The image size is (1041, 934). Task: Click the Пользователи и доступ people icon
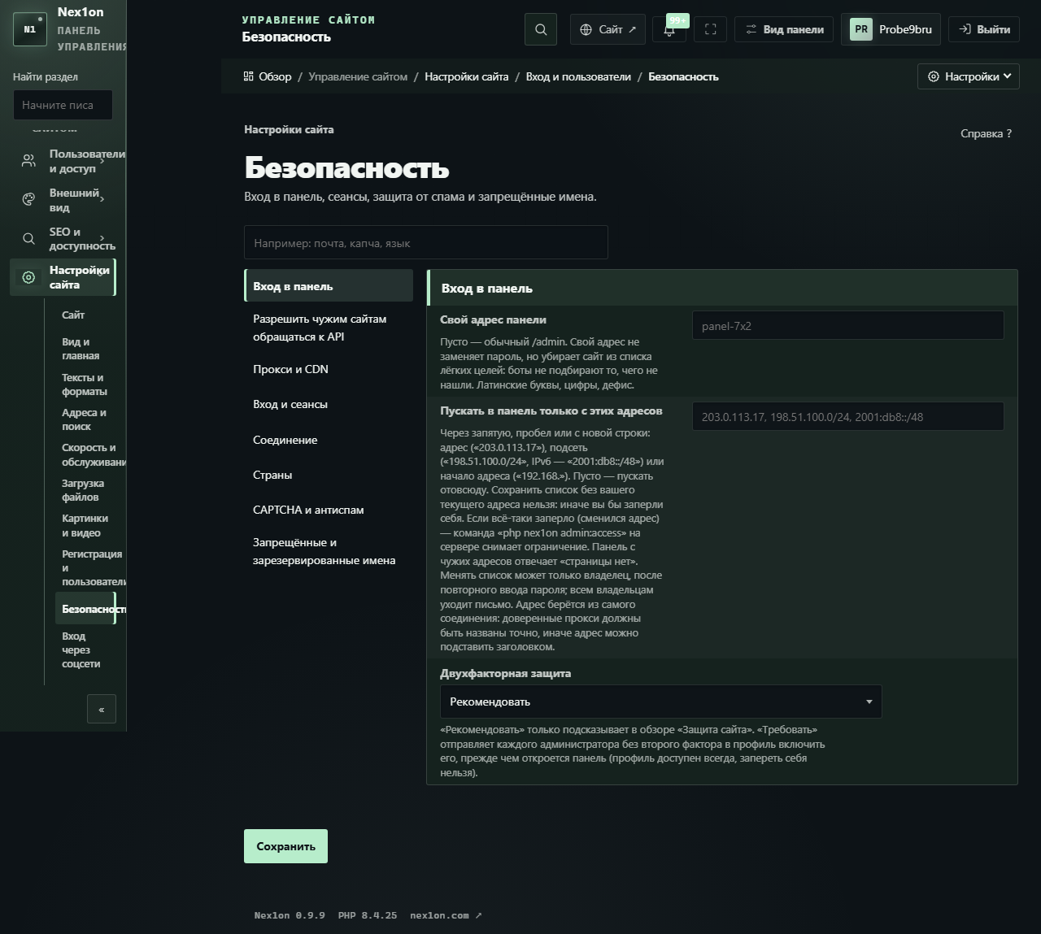[28, 161]
